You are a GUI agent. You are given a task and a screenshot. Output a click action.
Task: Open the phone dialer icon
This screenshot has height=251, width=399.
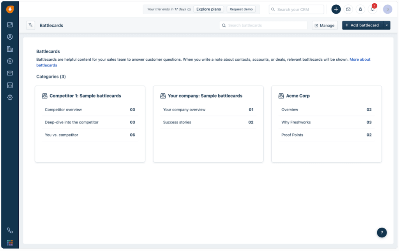tap(10, 230)
